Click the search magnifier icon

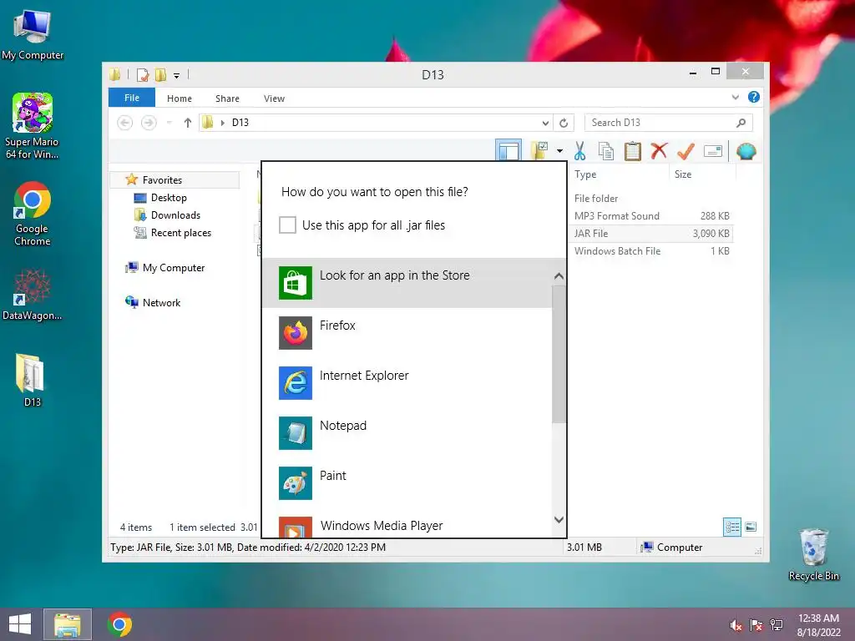coord(741,123)
